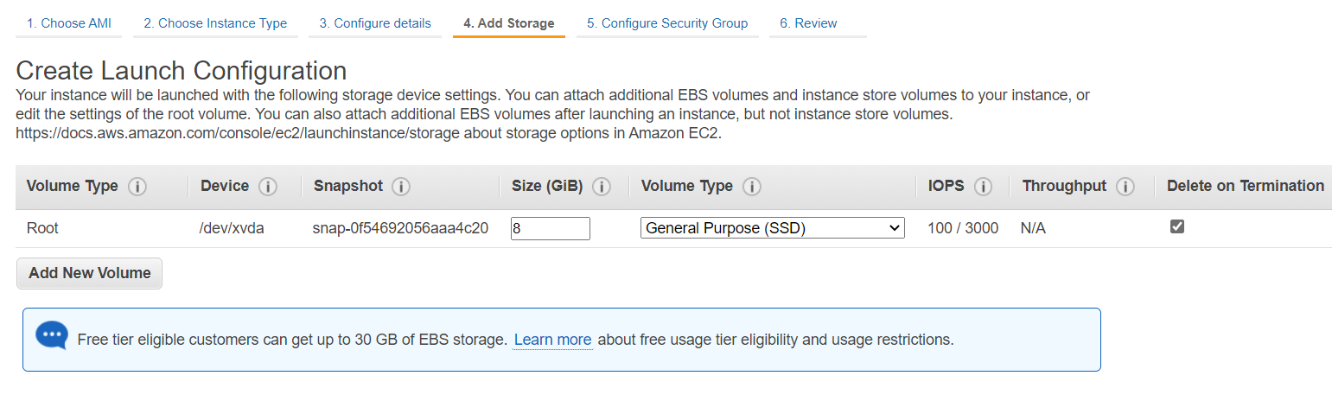Click info icon beside Snapshot column header
Image resolution: width=1332 pixels, height=401 pixels.
401,187
